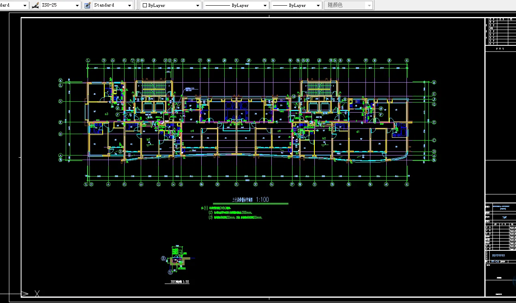Click the d1 unit label in the plan
The image size is (516, 303).
(358, 132)
